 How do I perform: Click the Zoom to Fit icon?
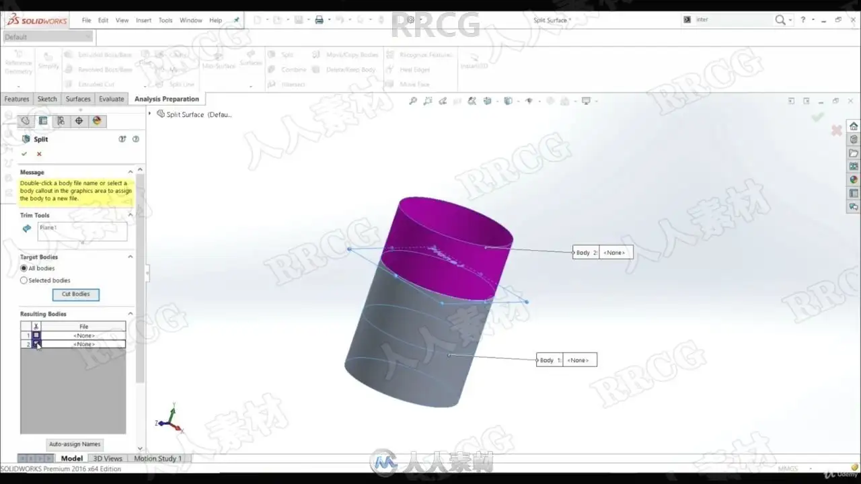[x=413, y=102]
